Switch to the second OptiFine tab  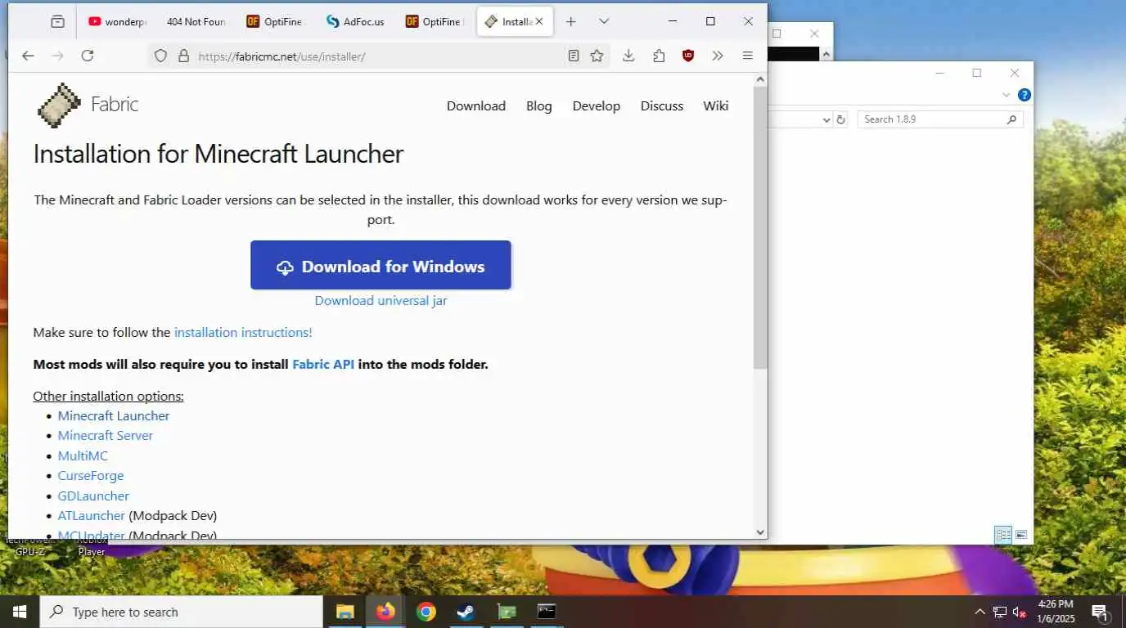[x=434, y=22]
